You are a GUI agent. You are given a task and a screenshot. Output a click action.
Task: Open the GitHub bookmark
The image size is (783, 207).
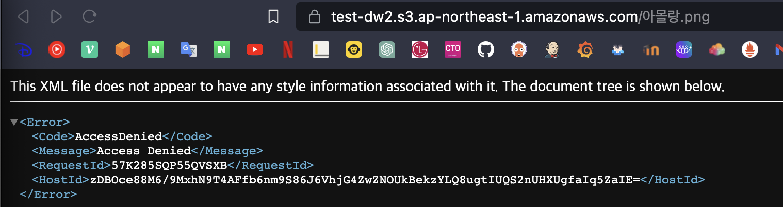[485, 49]
